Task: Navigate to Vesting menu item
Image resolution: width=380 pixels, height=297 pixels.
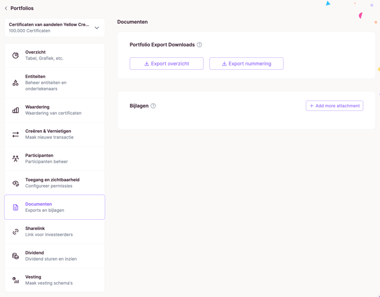Action: [54, 280]
